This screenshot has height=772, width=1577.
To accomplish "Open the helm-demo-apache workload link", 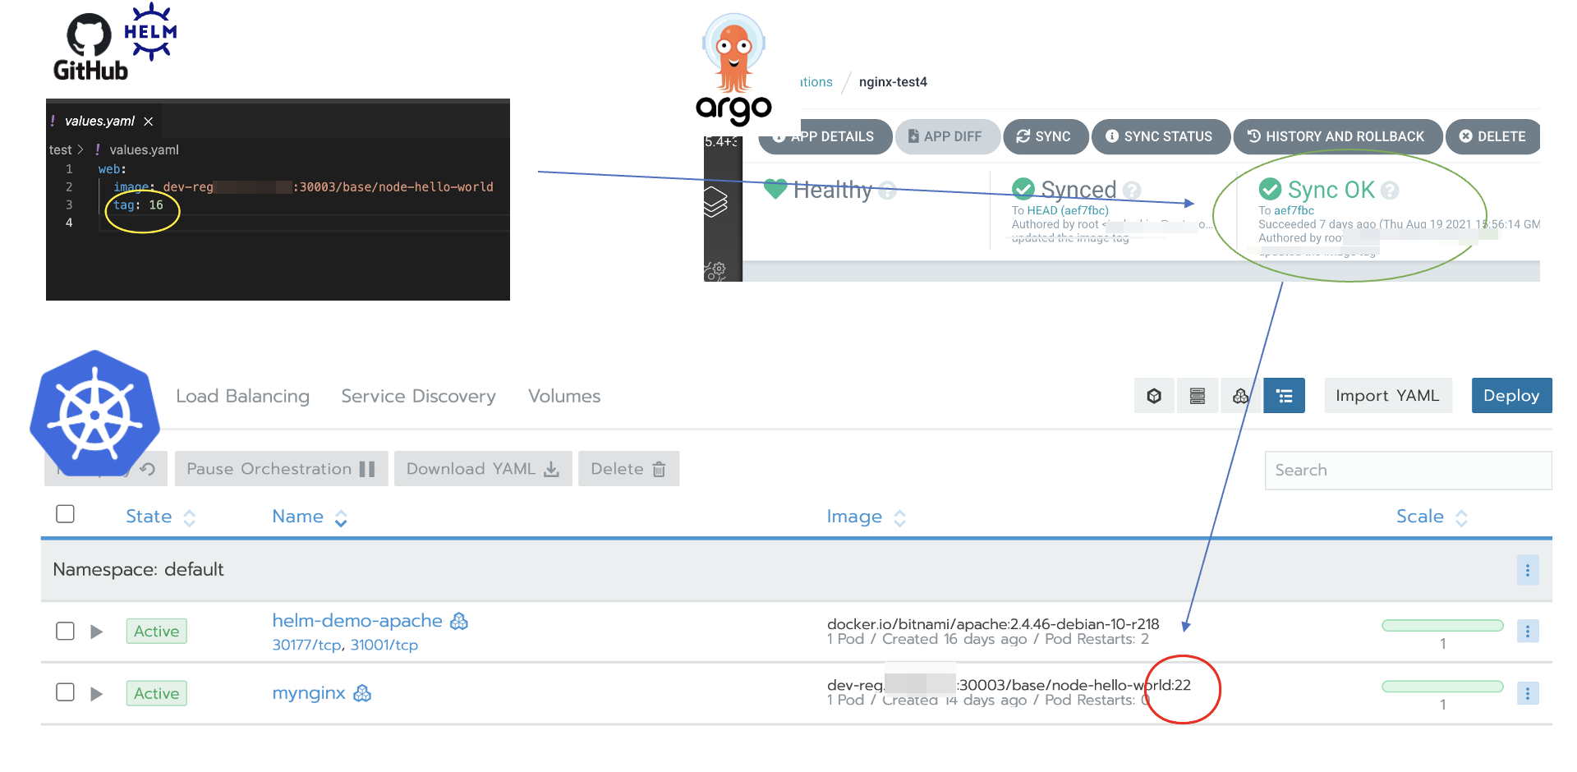I will (x=357, y=621).
